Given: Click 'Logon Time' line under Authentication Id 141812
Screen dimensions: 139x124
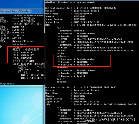Looking at the screenshot, I should coord(72,22).
